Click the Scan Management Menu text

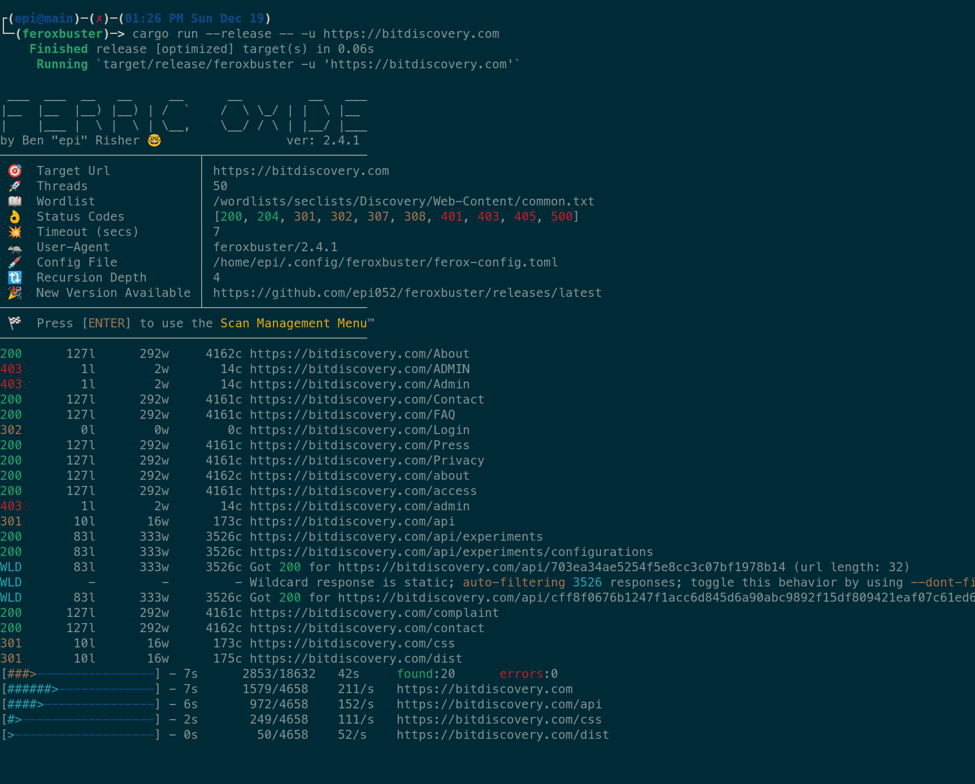tap(293, 323)
